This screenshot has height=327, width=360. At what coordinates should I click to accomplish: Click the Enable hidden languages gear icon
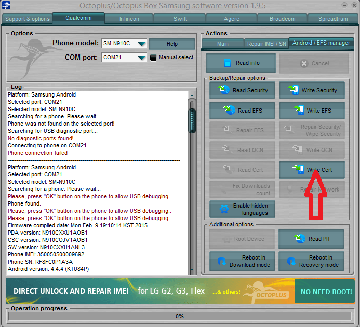pyautogui.click(x=224, y=209)
